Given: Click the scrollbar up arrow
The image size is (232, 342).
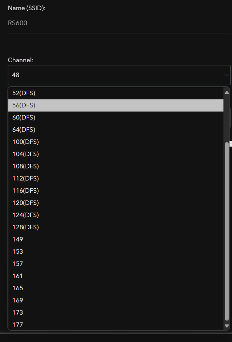Looking at the screenshot, I should (x=227, y=92).
